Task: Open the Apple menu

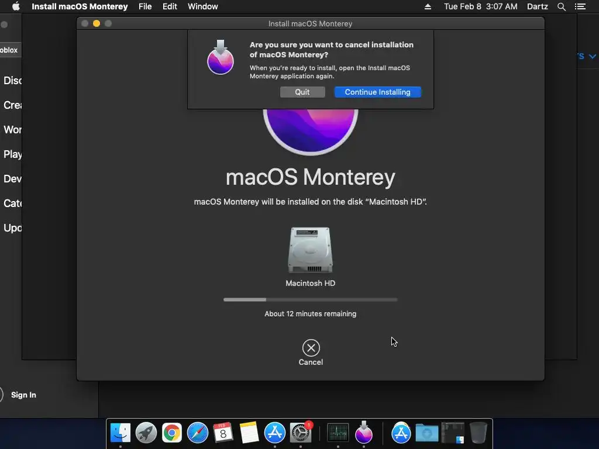Action: click(16, 6)
